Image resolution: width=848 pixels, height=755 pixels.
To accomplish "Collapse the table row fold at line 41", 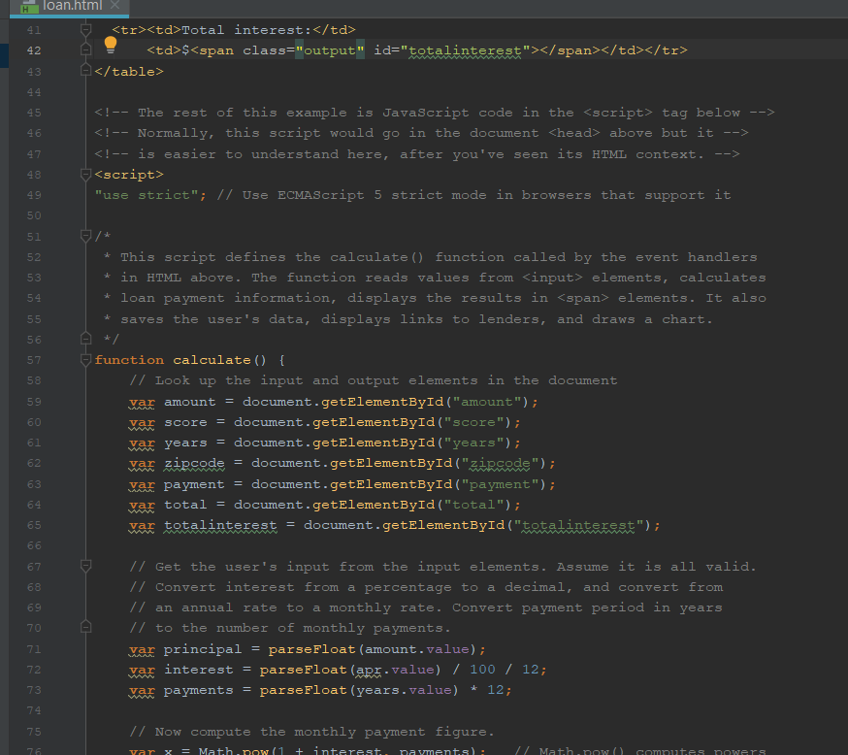I will coord(85,29).
